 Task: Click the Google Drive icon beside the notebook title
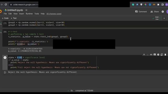(x=5, y=10)
